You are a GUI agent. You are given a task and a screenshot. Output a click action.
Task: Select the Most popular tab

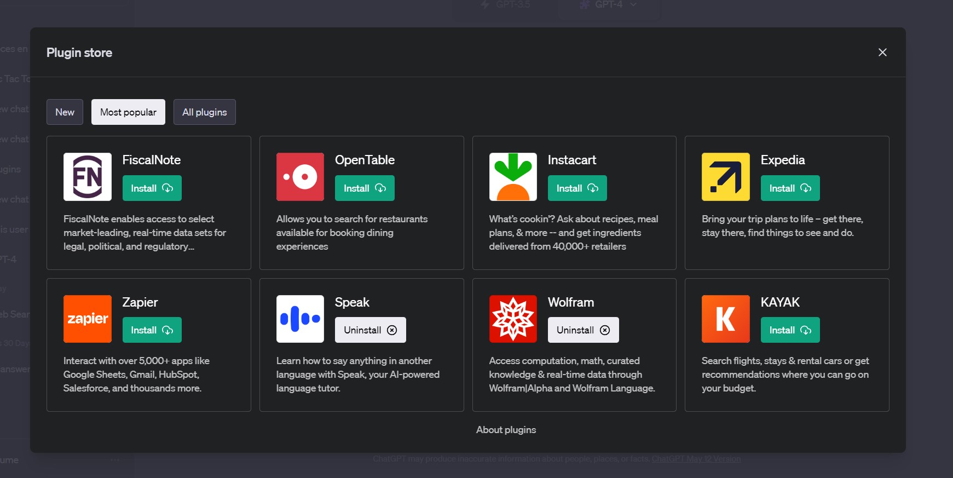click(x=128, y=112)
